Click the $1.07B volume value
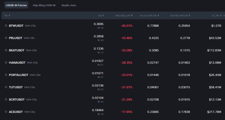This screenshot has width=225, height=120. click(x=216, y=26)
